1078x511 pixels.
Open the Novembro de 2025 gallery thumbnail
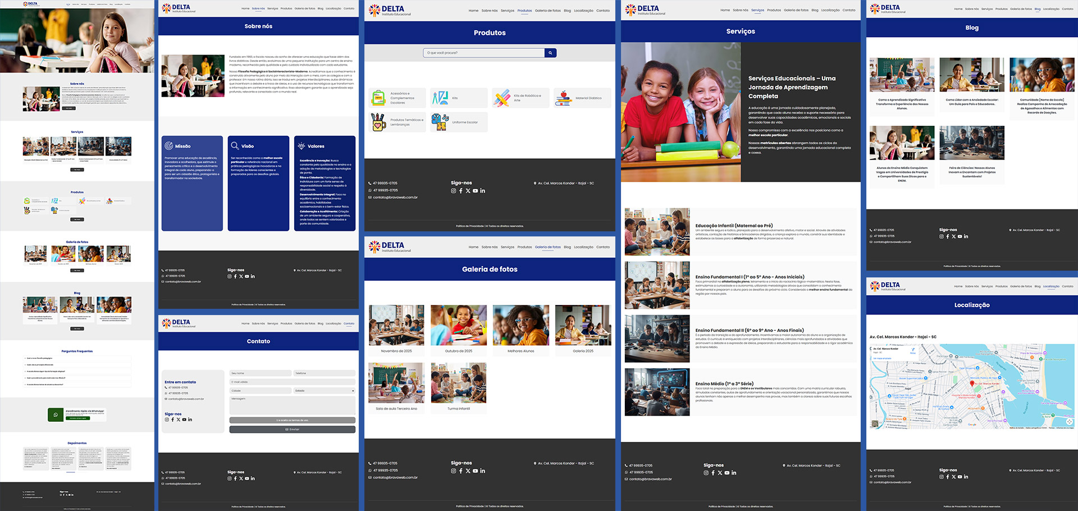click(396, 325)
